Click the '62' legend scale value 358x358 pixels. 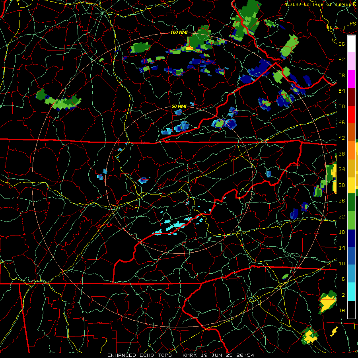[342, 60]
